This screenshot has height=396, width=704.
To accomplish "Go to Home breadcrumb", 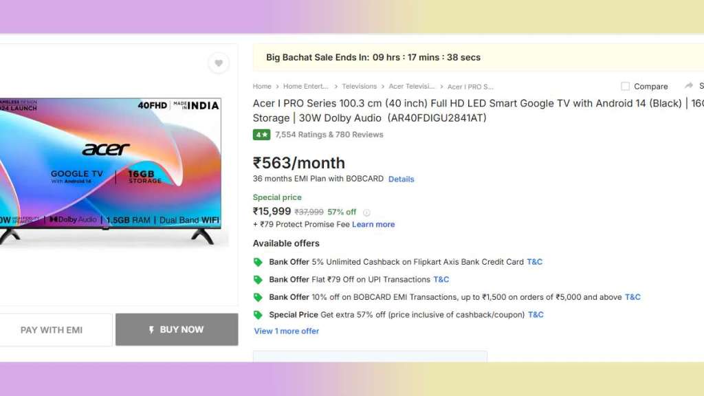I will click(262, 87).
